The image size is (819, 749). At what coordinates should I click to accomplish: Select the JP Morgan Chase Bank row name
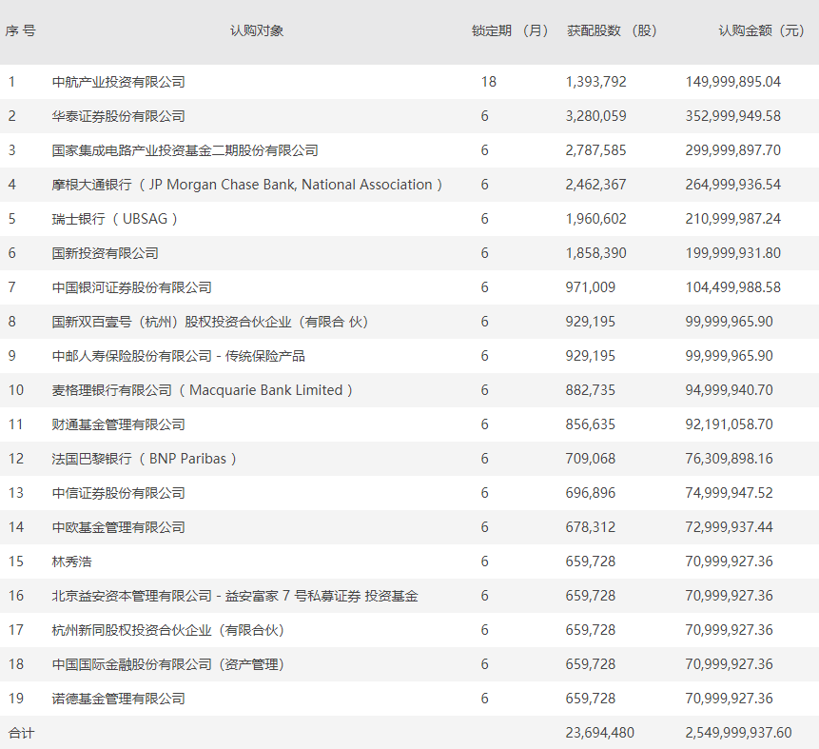(x=247, y=185)
